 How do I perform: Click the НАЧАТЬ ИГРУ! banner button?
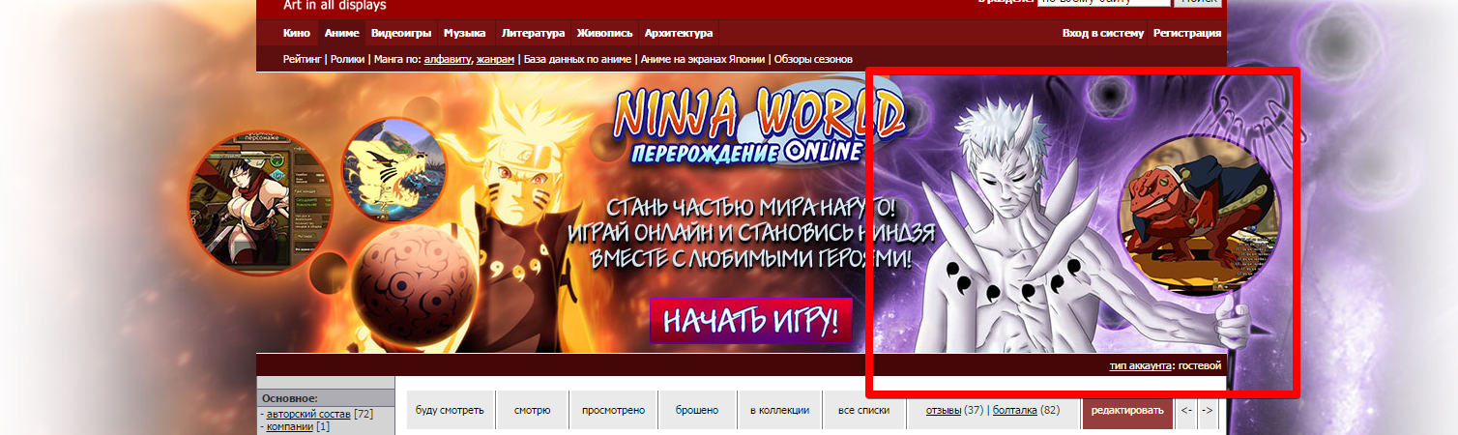750,321
